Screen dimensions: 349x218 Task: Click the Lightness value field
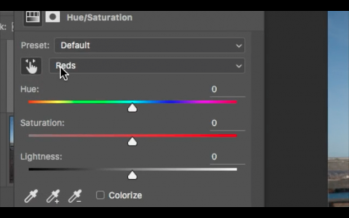click(x=227, y=157)
